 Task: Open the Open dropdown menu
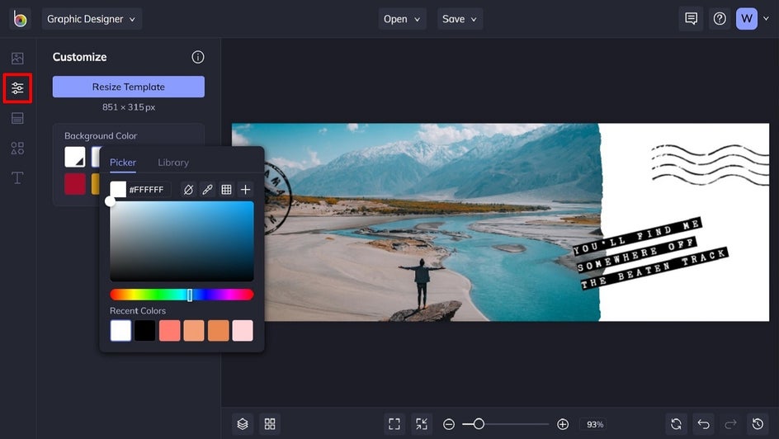tap(403, 19)
